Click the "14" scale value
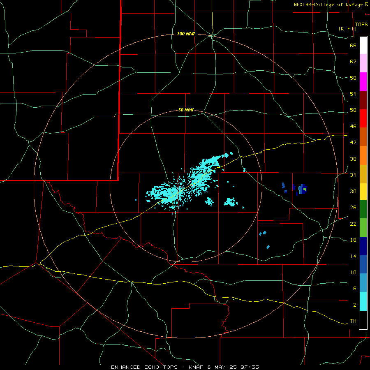The image size is (370, 370). point(353,256)
